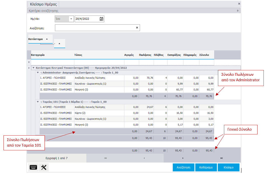
Task: Open the calendar date picker
Action: [101, 19]
